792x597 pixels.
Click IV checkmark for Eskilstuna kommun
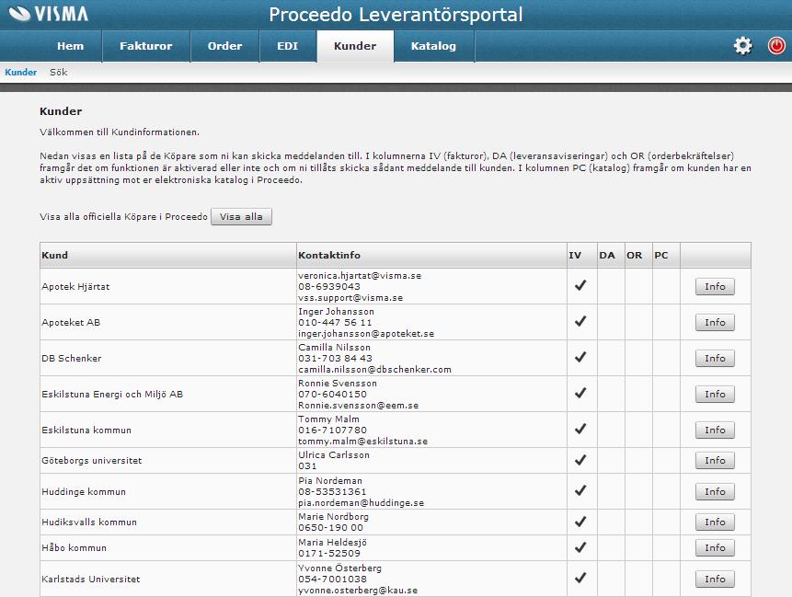[x=580, y=429]
